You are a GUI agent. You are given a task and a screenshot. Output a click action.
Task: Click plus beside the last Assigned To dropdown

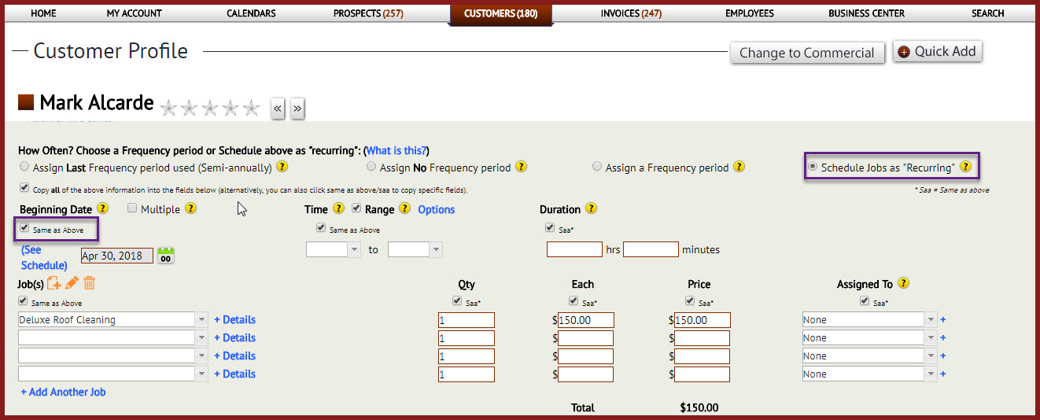click(943, 374)
